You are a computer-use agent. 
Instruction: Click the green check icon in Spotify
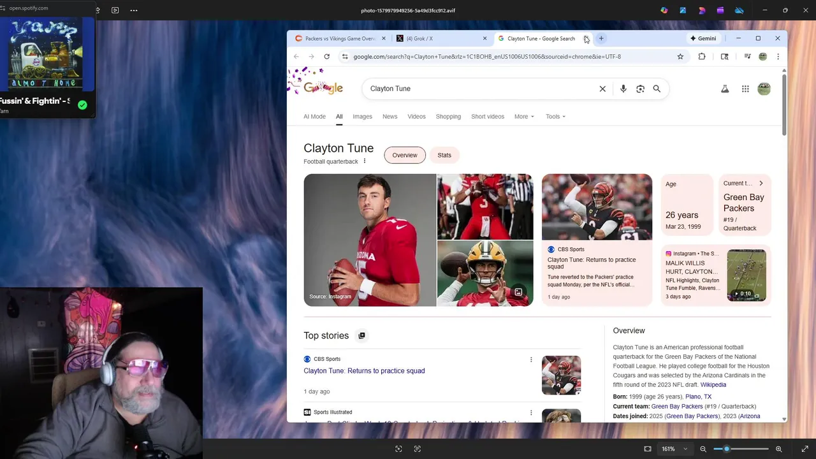tap(82, 105)
